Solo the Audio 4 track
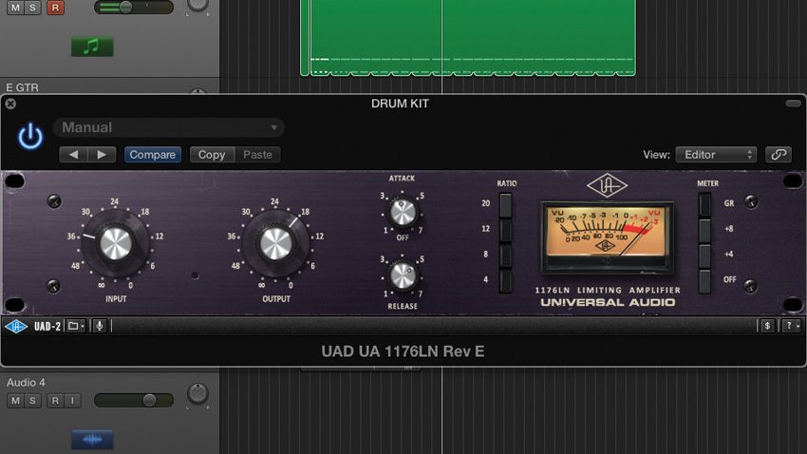 coord(32,401)
